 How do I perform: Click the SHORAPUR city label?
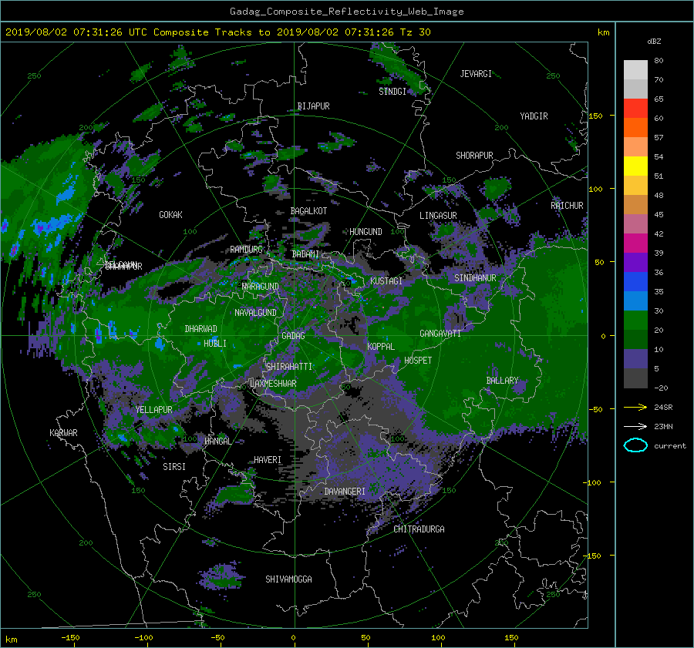(474, 156)
